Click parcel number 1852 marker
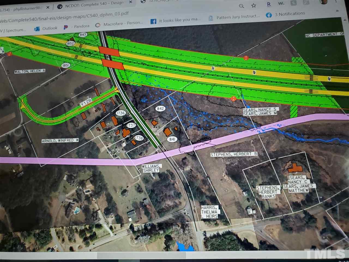This screenshot has height=262, width=349. point(70,43)
